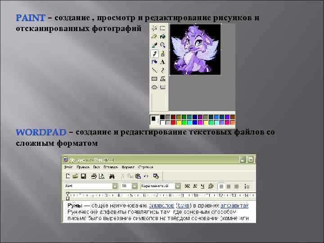
Task: Open the text color palette icon
Action: 211,186
